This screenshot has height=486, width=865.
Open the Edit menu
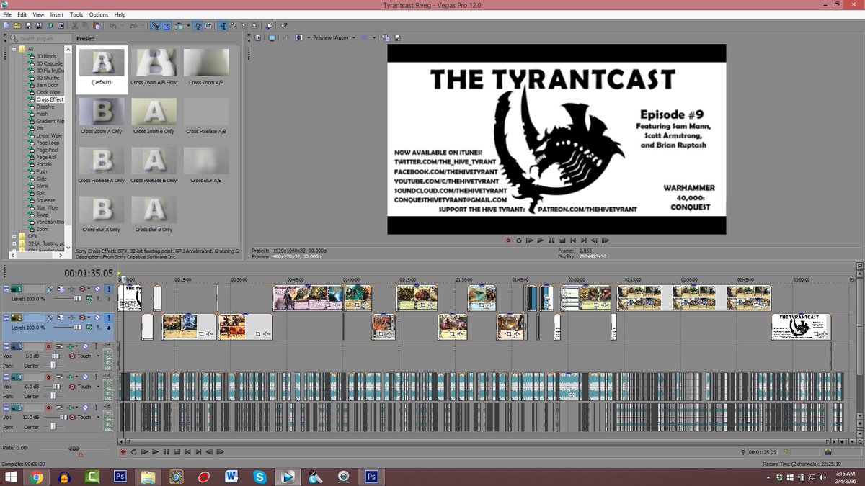click(21, 14)
